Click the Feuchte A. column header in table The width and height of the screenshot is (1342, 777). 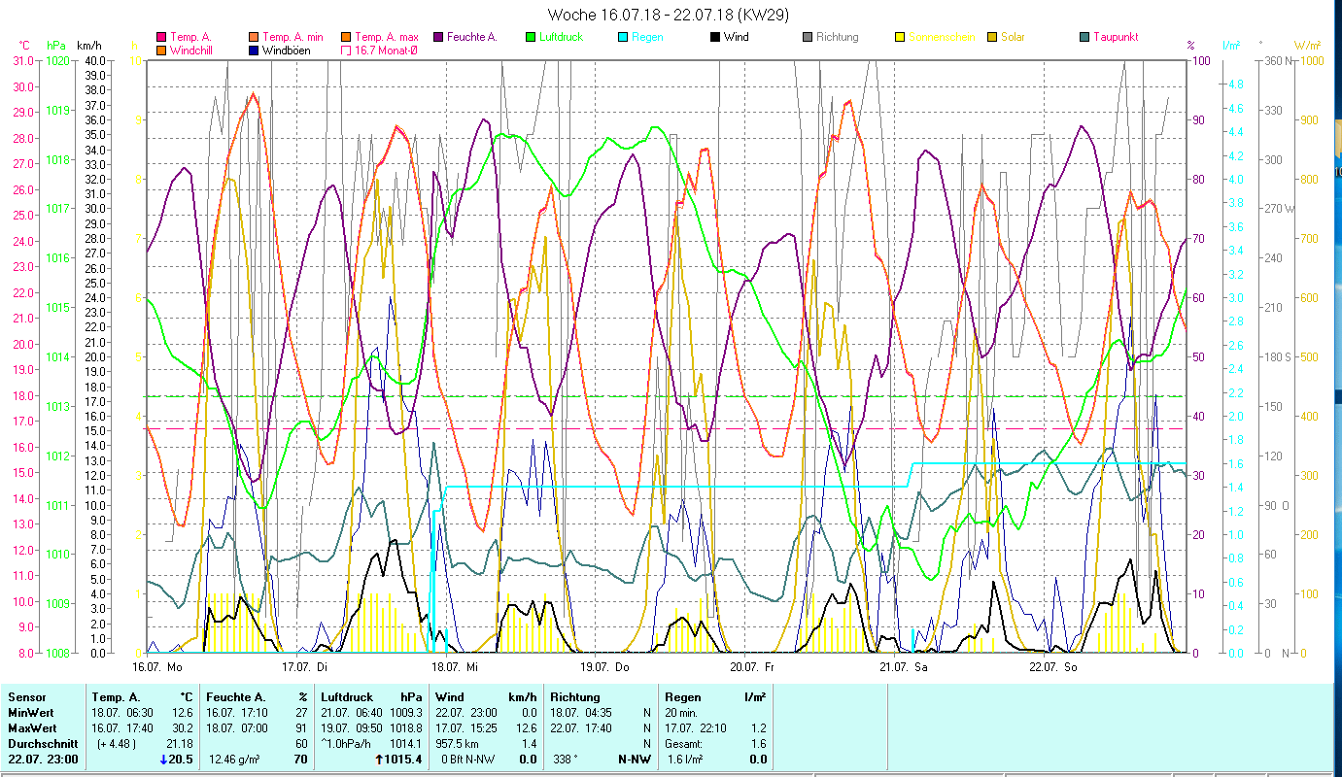pos(236,697)
